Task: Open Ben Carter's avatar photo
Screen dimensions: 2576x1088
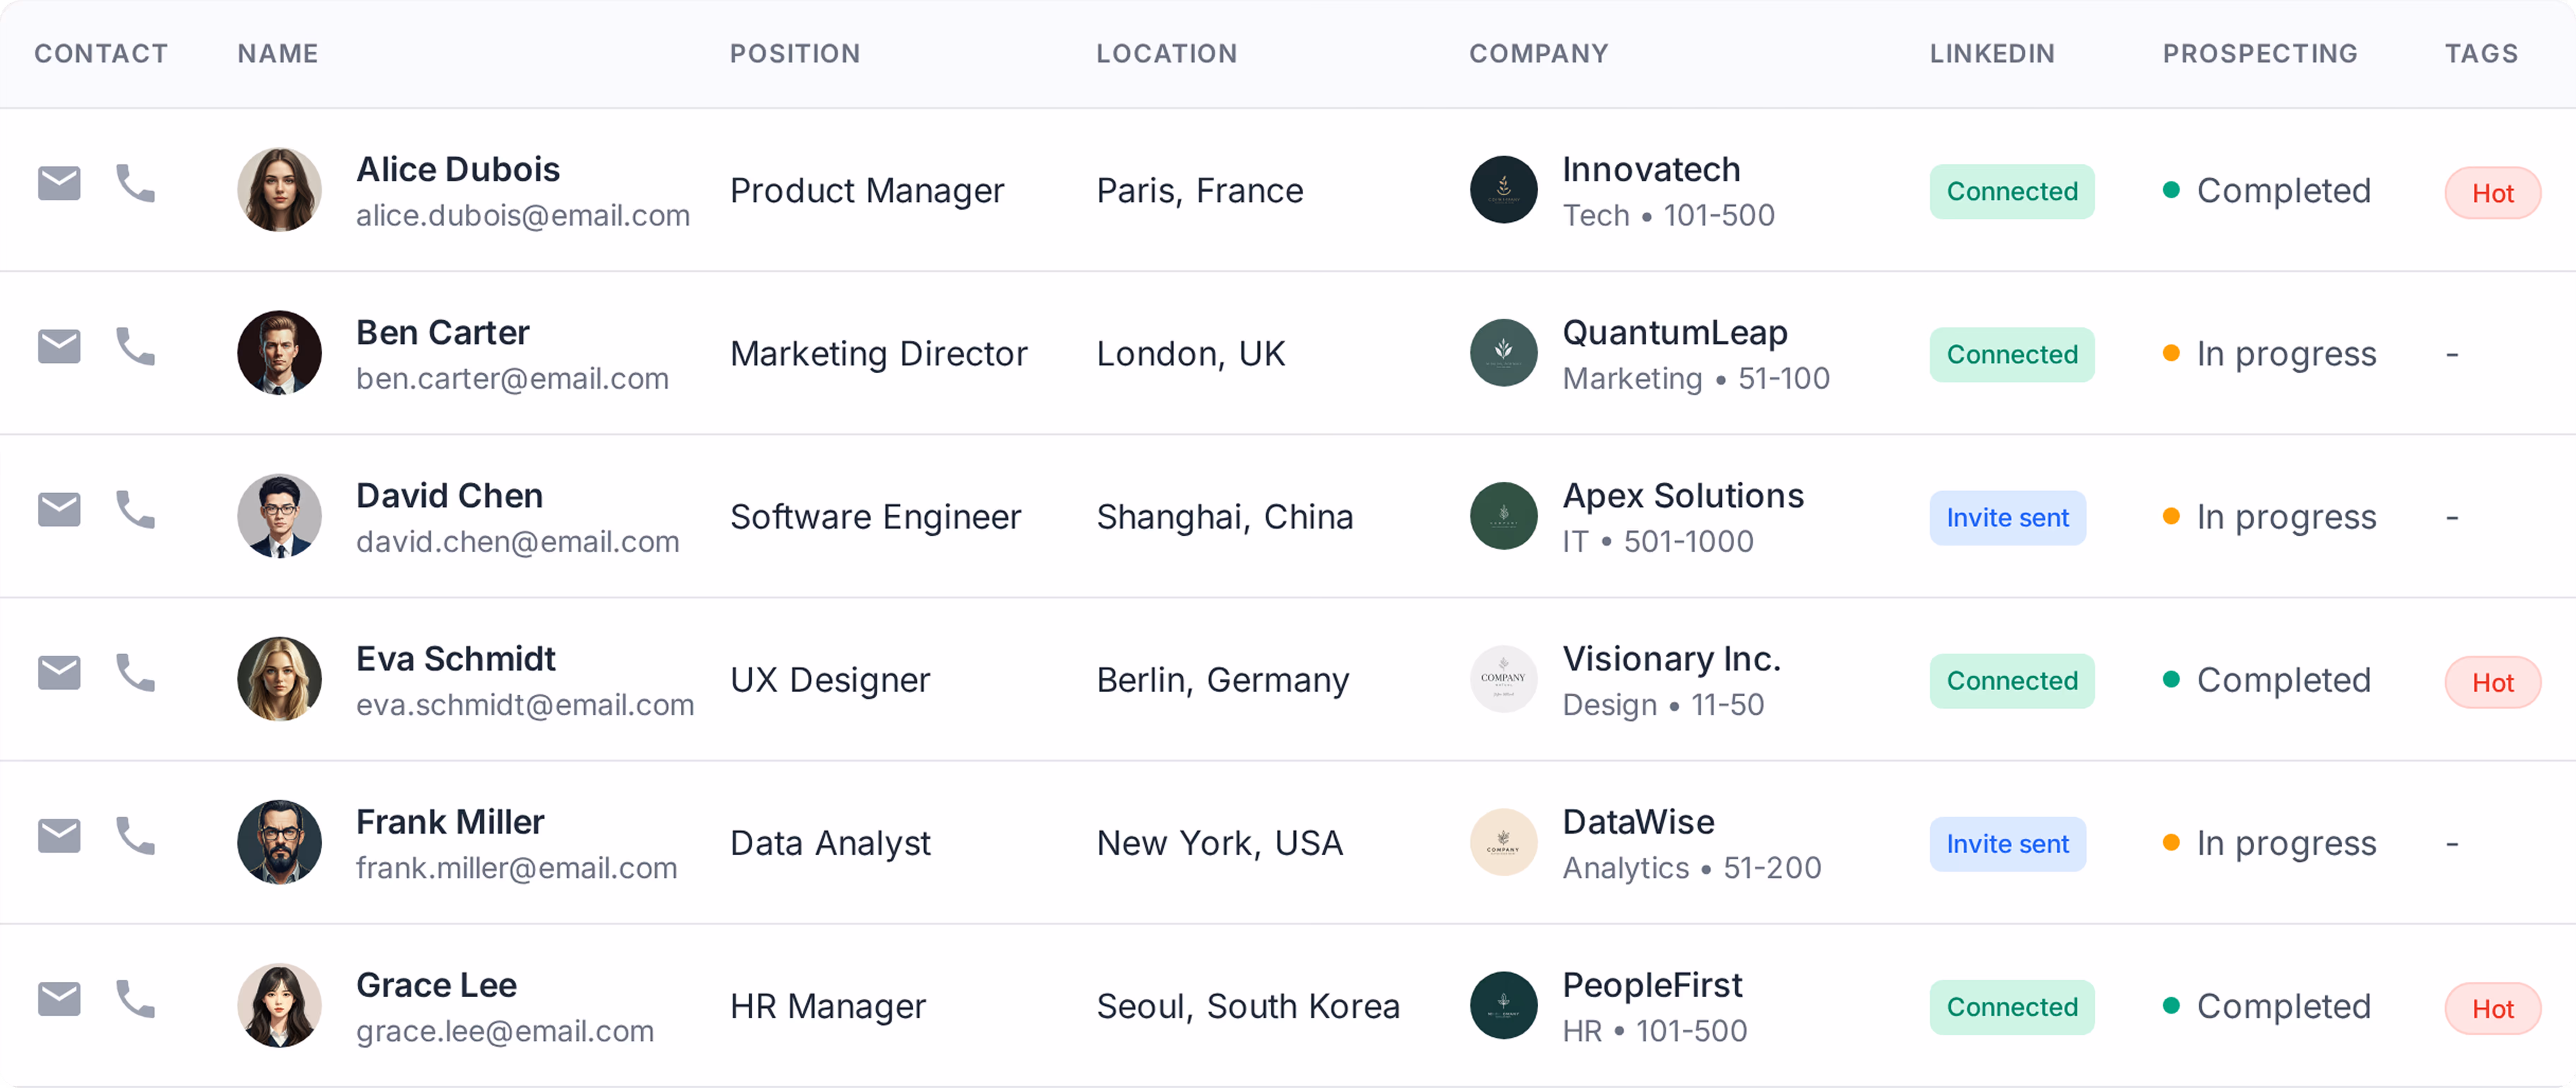Action: (279, 353)
